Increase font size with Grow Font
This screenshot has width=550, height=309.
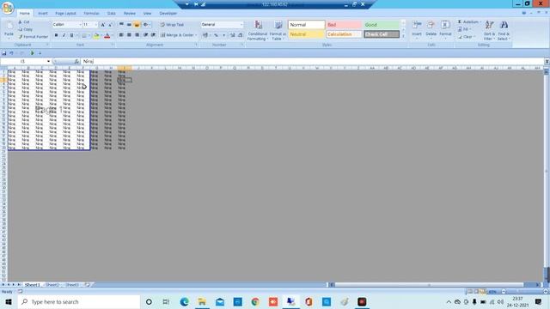pos(103,25)
